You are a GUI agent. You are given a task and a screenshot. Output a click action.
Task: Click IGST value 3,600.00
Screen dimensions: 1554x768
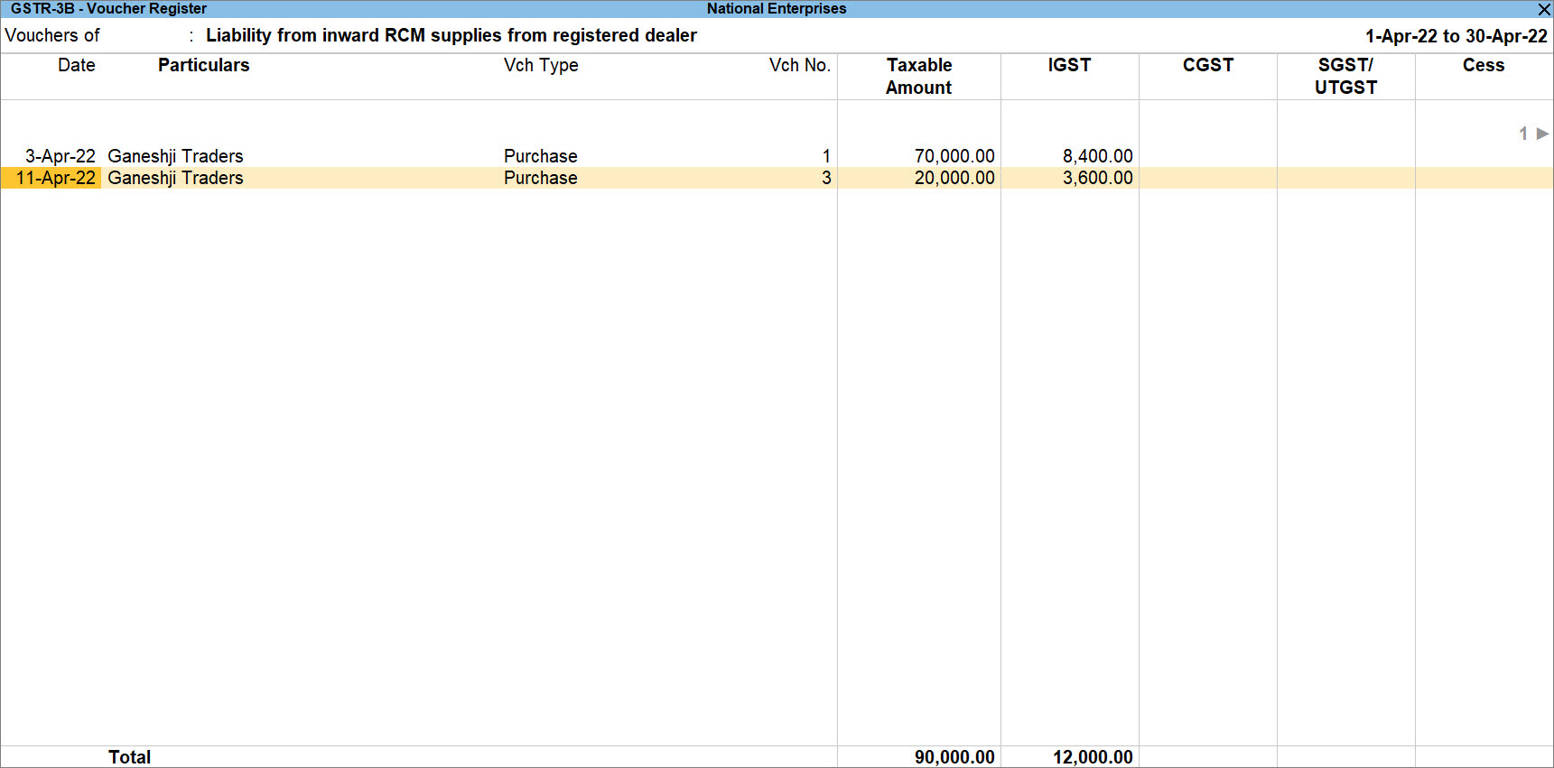coord(1097,178)
